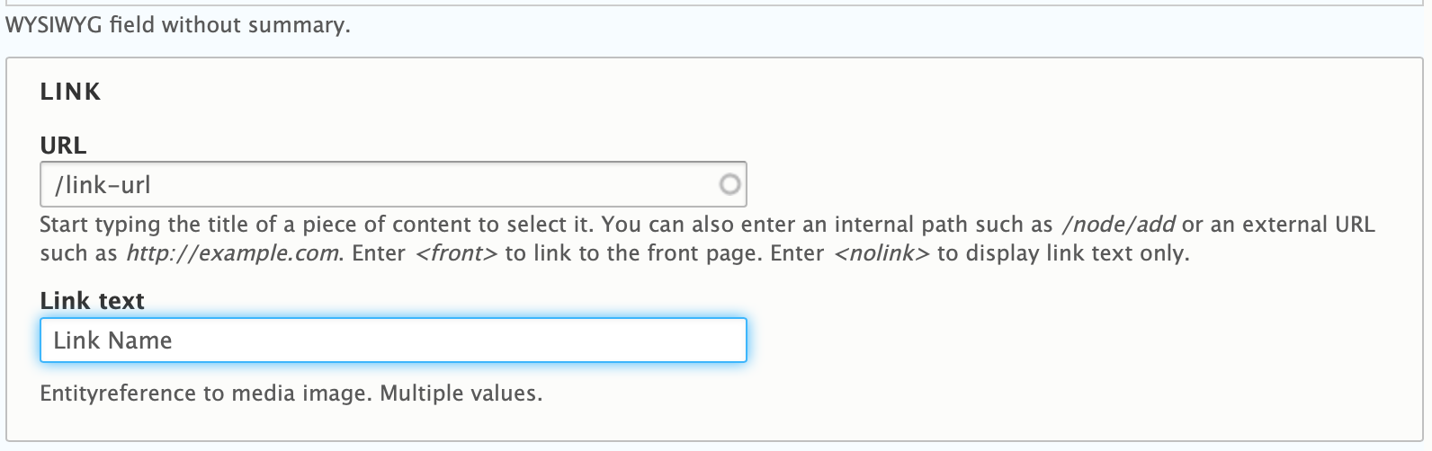
Task: Click the /node/add example path
Action: click(1118, 225)
